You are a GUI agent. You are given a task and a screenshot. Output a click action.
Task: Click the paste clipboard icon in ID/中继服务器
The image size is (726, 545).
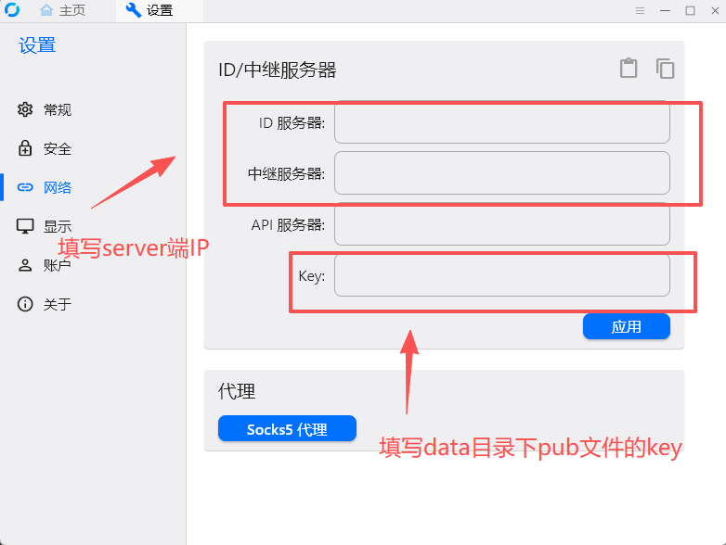pos(629,69)
